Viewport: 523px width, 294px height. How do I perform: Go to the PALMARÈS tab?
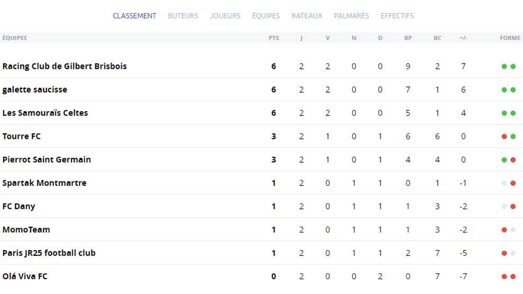click(351, 16)
